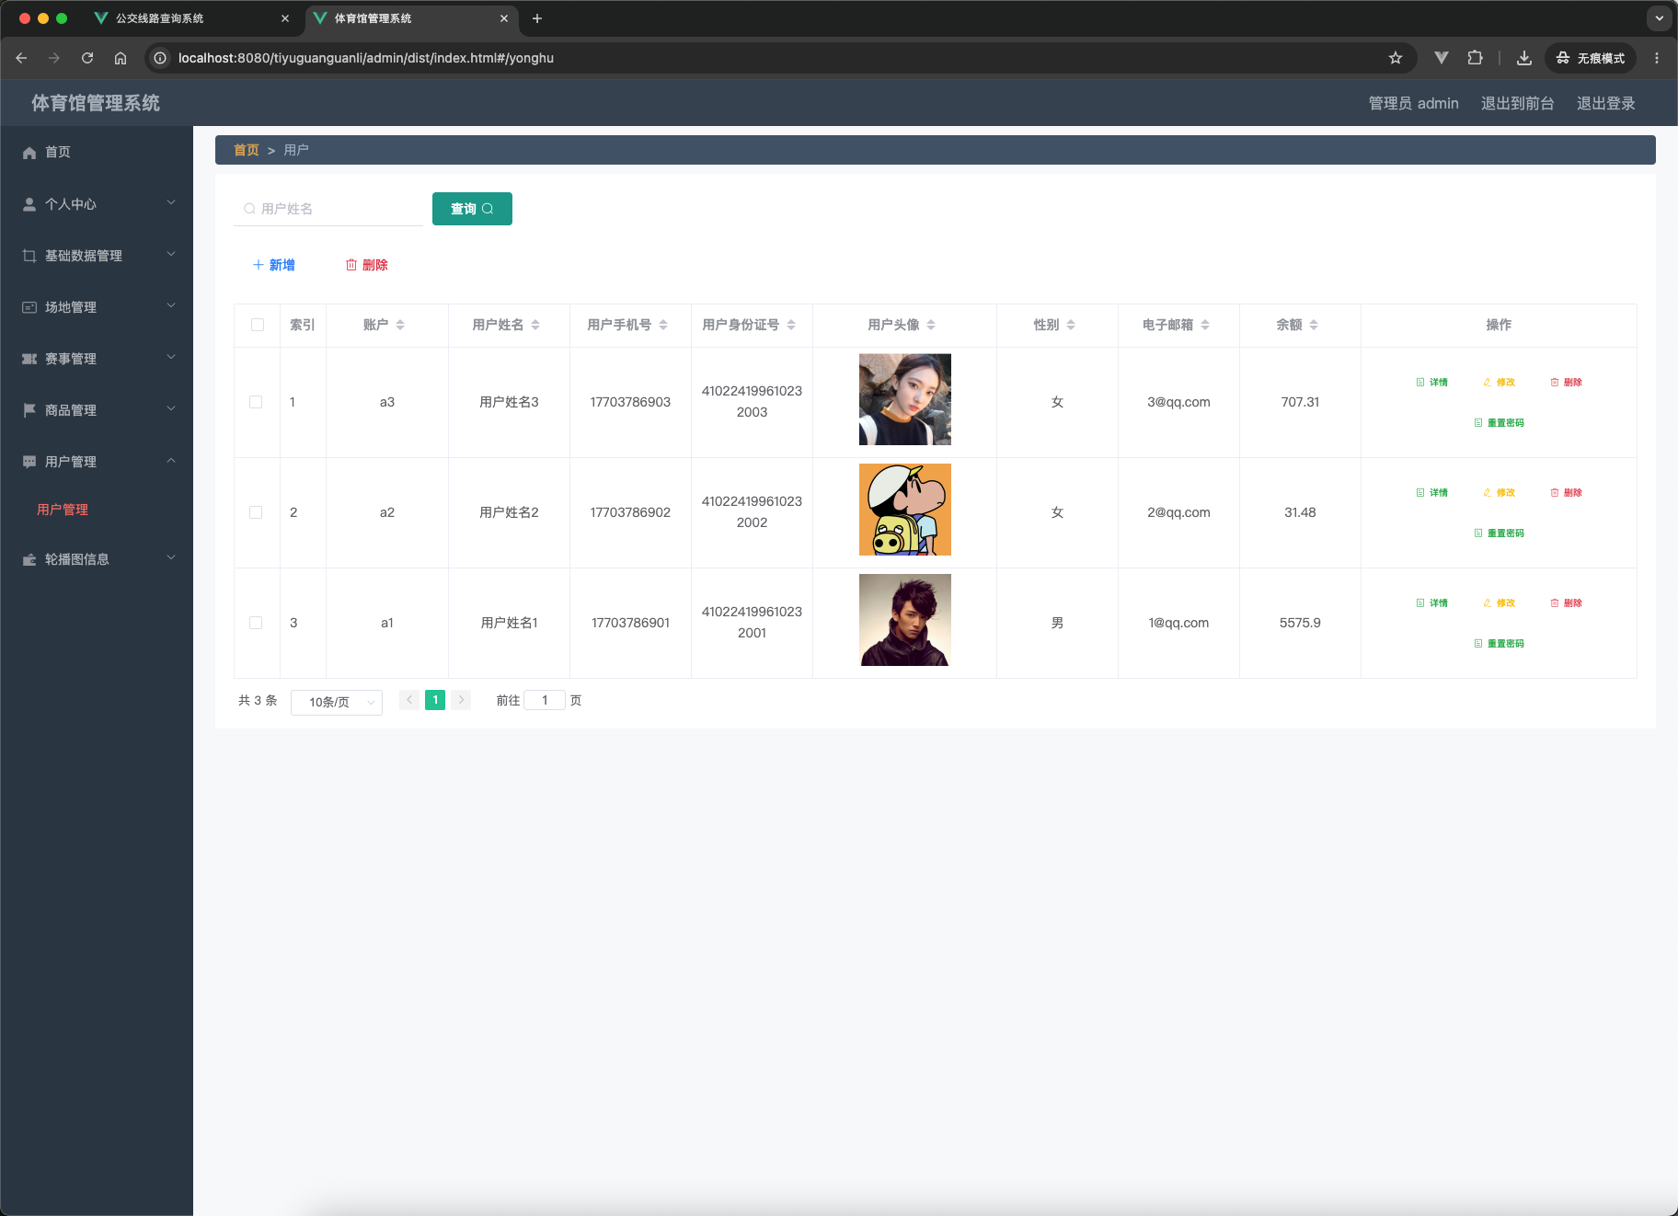Click the crop icon next to 基础数据管理
The image size is (1678, 1216).
click(29, 256)
